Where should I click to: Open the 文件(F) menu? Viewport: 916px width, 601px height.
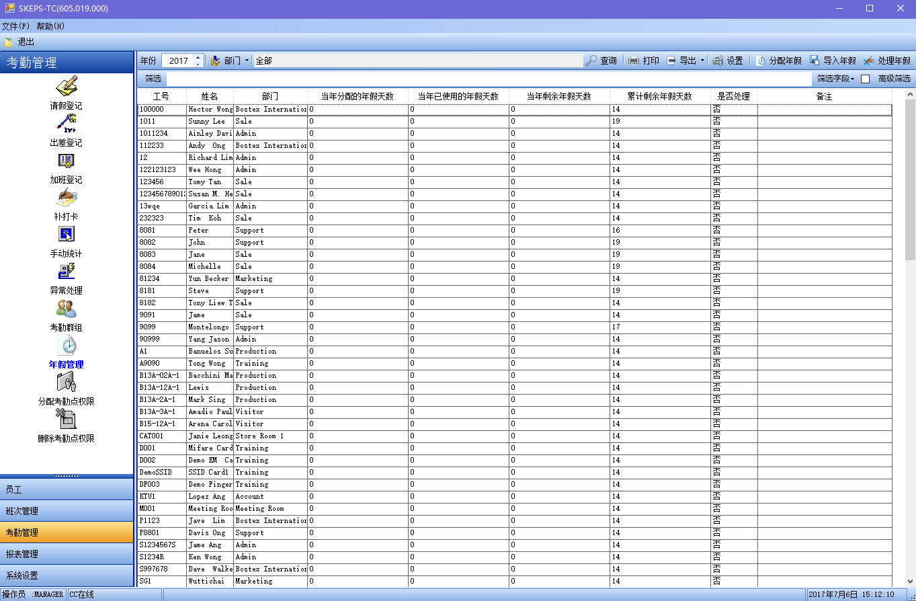point(15,26)
